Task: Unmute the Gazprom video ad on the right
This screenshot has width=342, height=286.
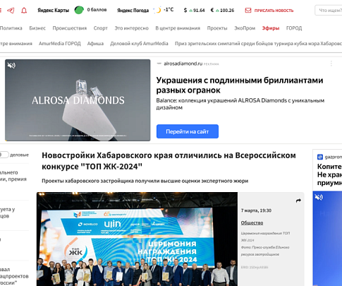Action: click(319, 197)
